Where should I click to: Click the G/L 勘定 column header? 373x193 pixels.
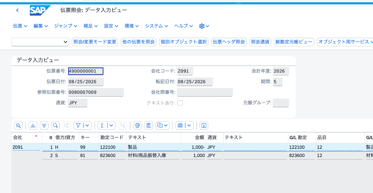pos(302,138)
